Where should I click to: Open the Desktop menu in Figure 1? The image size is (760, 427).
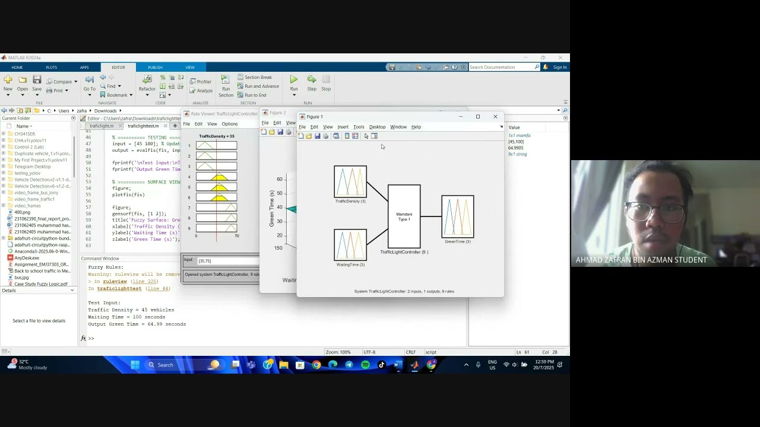377,127
